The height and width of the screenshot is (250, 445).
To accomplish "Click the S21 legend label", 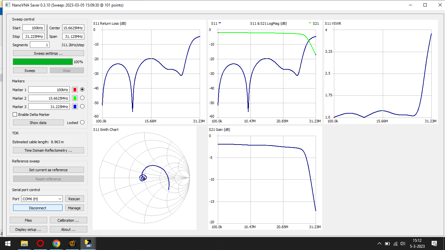I will pyautogui.click(x=316, y=23).
